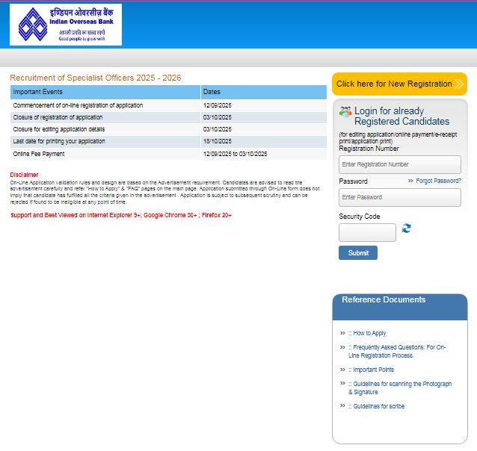The width and height of the screenshot is (477, 451).
Task: Click the security code refresh icon
Action: 407,228
